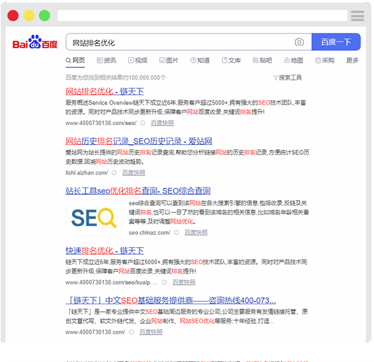Screen dimensions: 374x362
Task: Click verification icon beside seo.chinaz.com/
Action: pos(176,232)
